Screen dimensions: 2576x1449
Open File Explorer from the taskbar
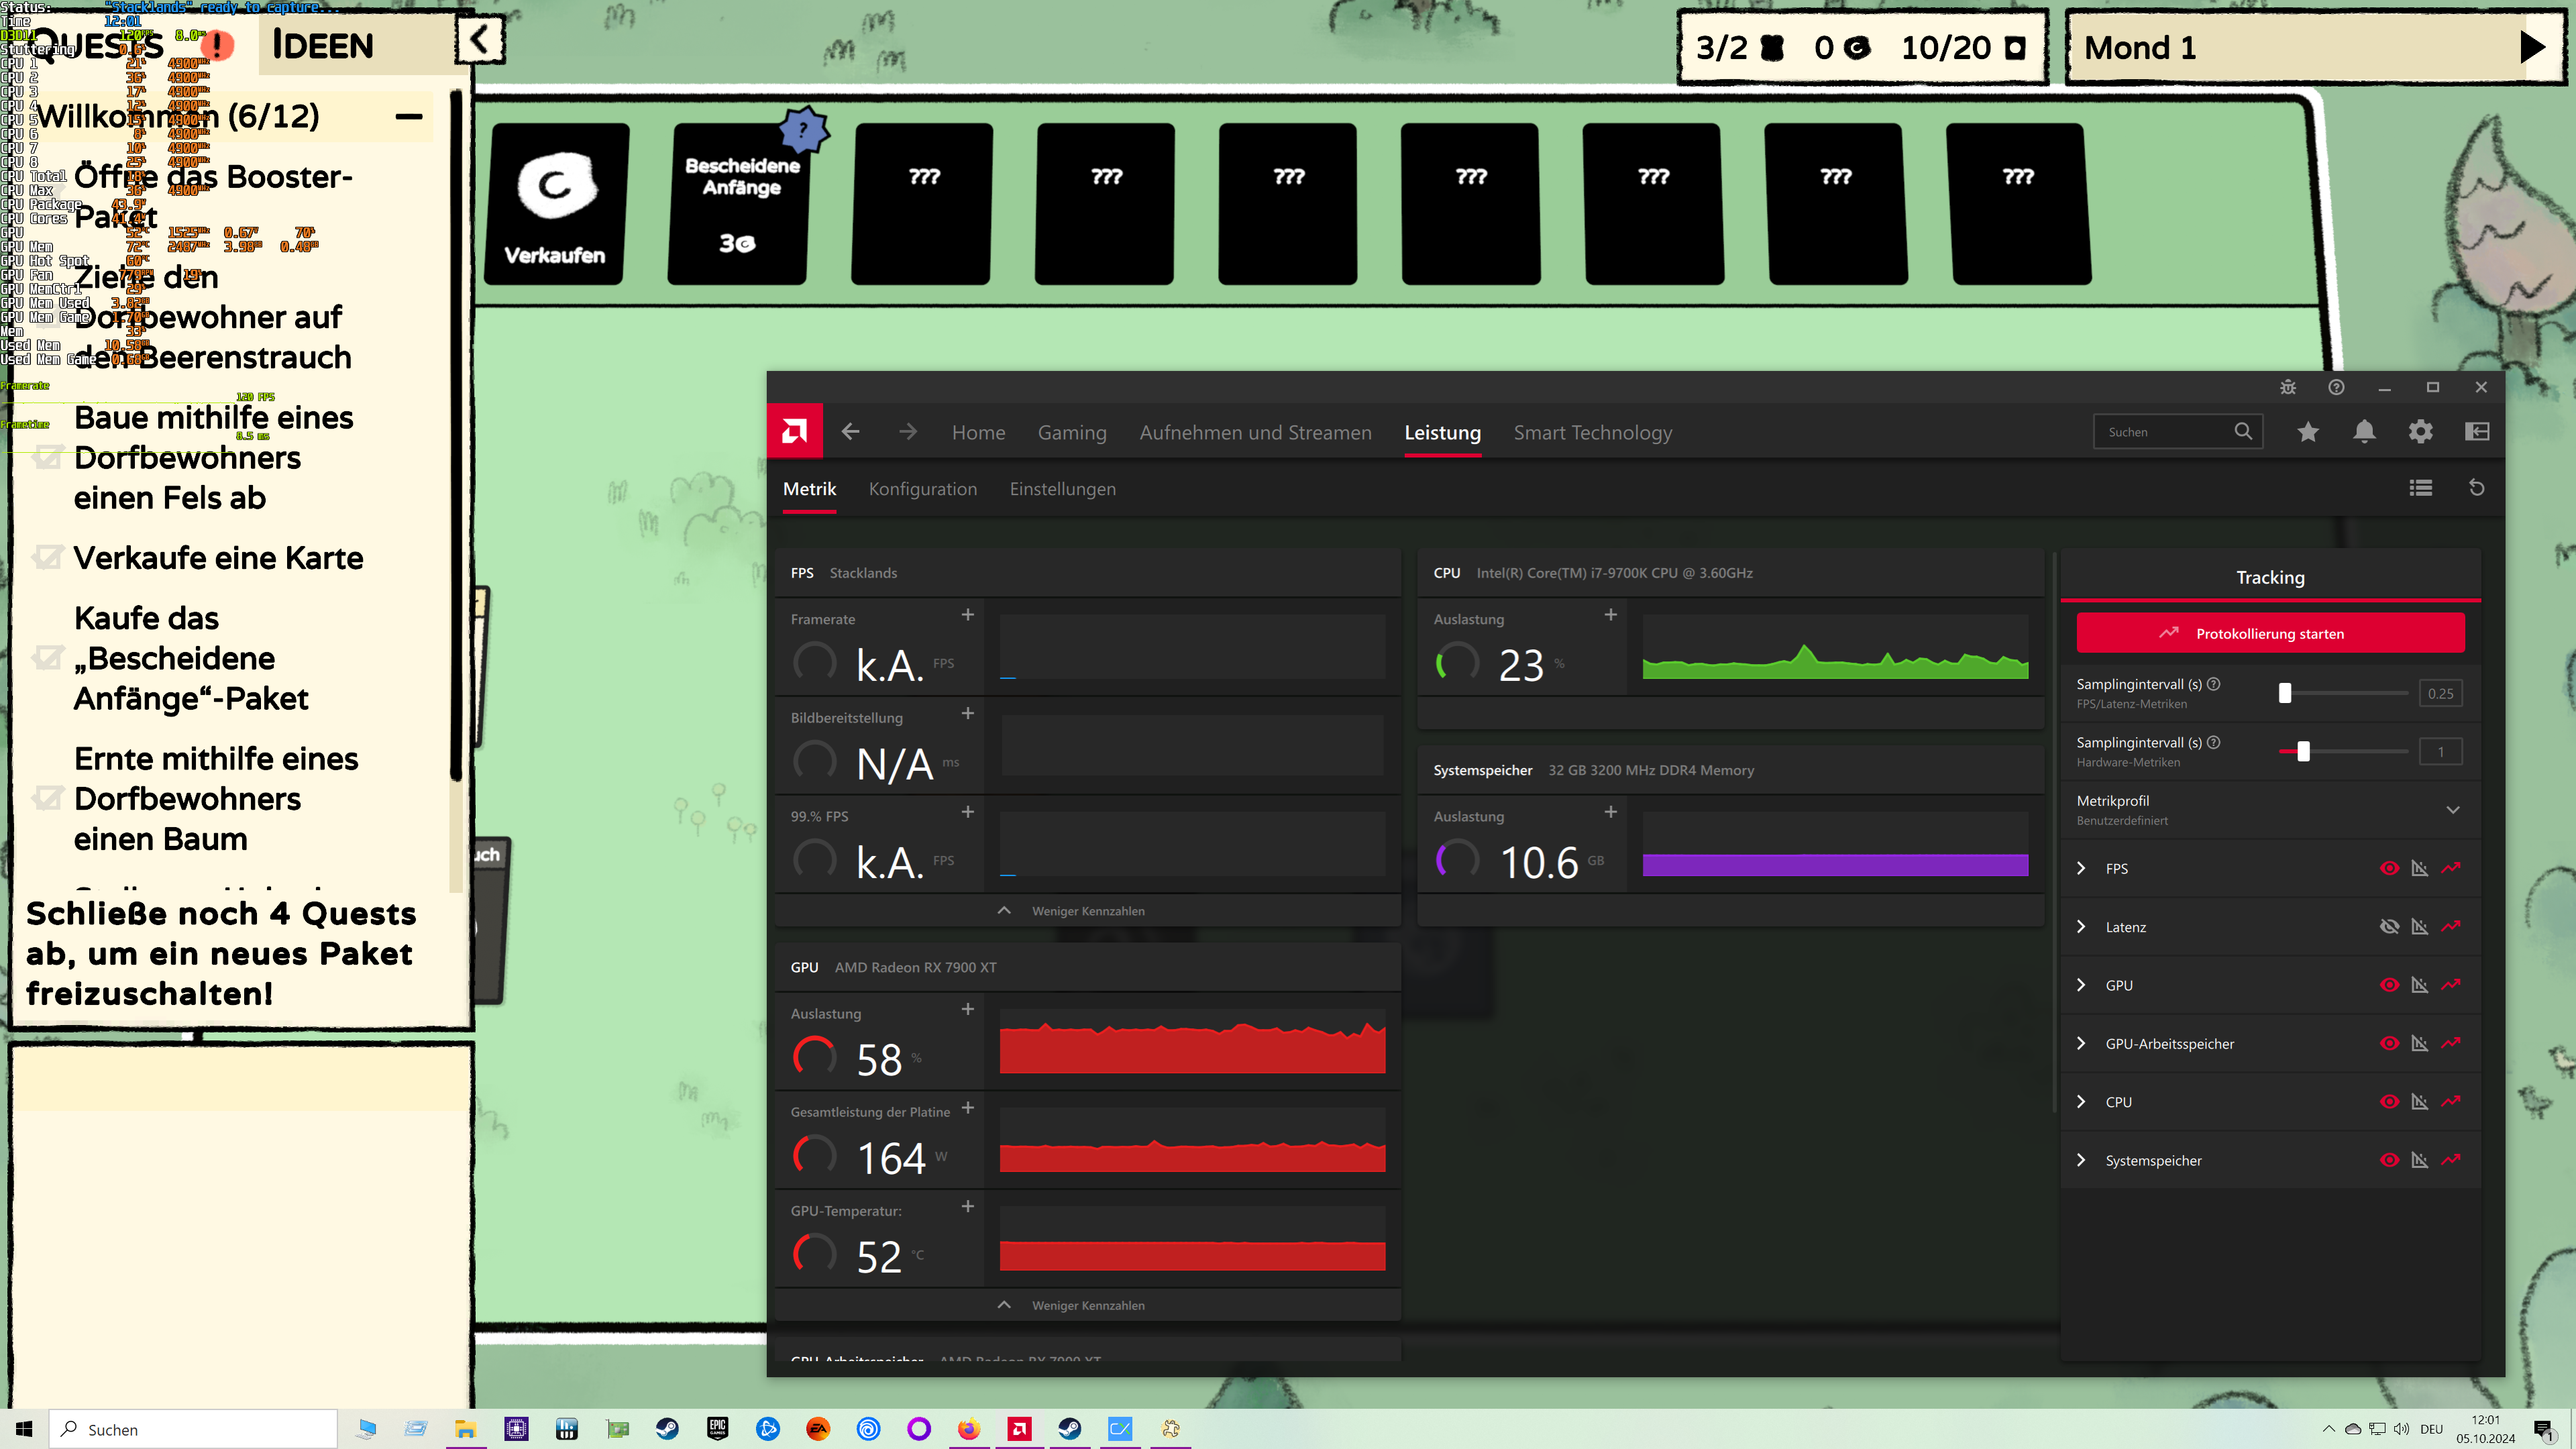(x=465, y=1429)
